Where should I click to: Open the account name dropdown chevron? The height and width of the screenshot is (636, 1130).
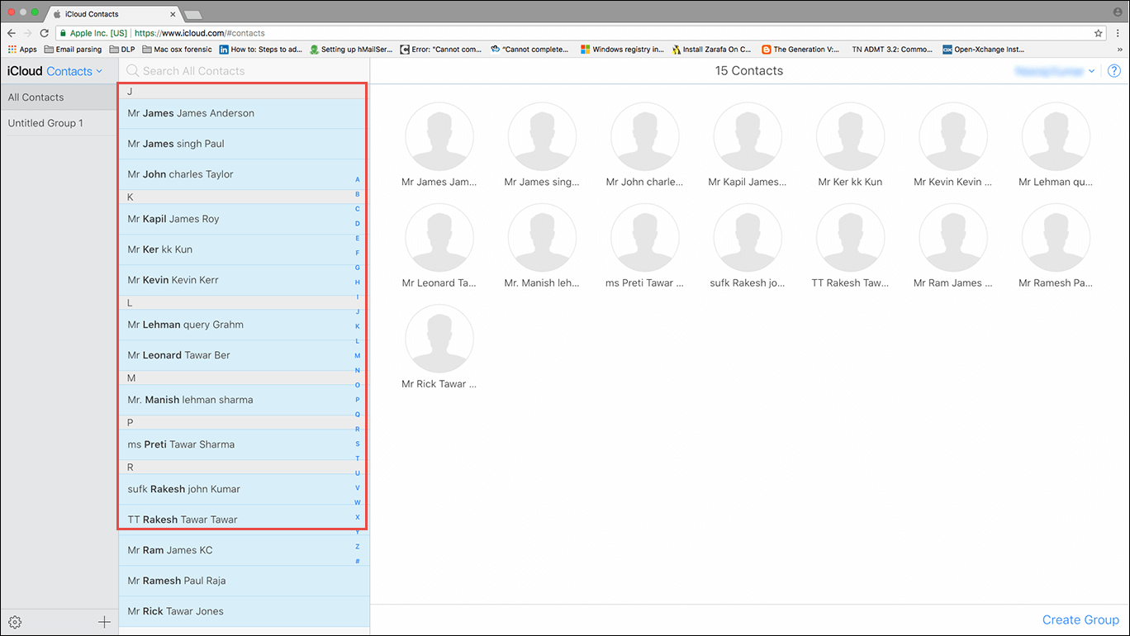(x=1091, y=71)
